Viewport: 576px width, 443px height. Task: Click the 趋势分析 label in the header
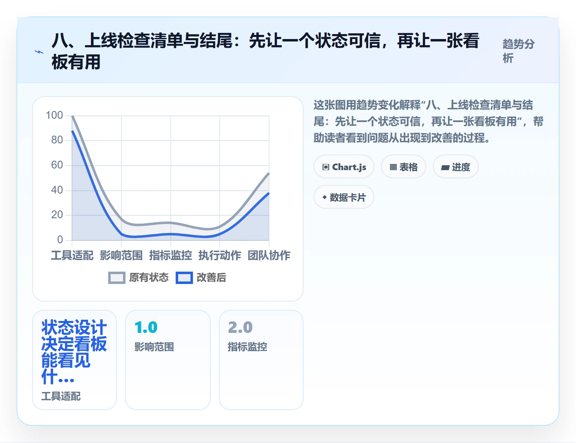coord(518,51)
